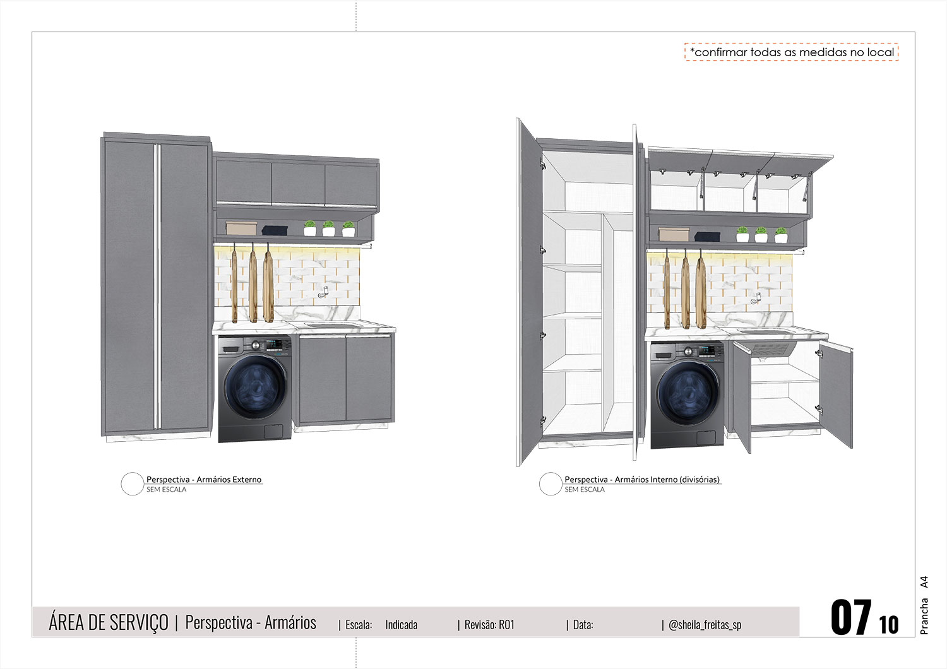947x669 pixels.
Task: Click the middle potted plant on the right shelf
Action: [x=761, y=235]
